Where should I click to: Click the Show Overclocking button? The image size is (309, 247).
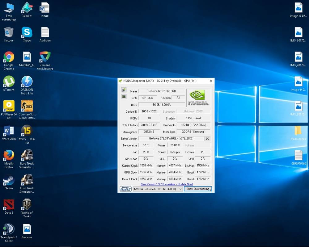tap(198, 189)
